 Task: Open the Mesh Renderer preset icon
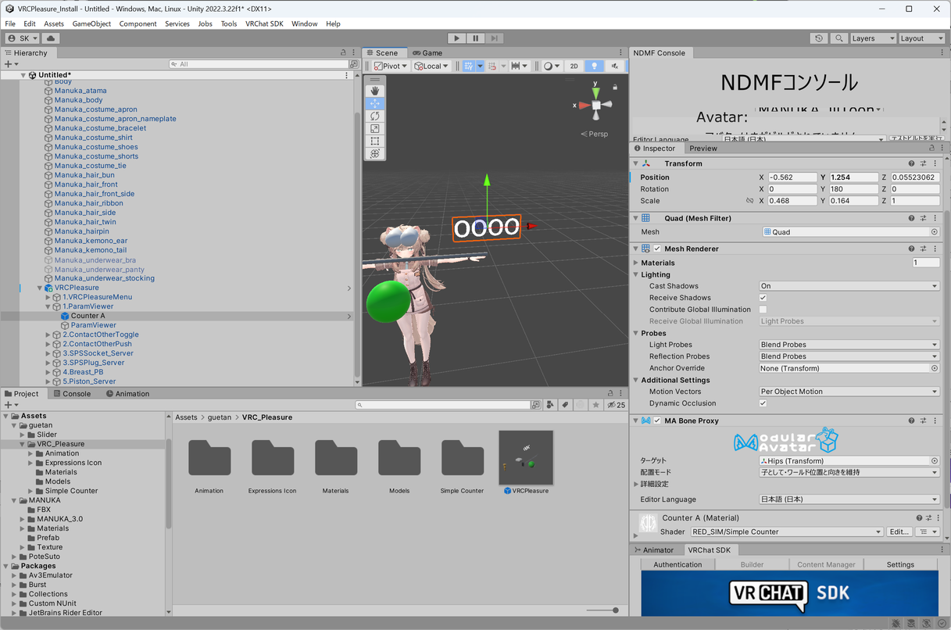[x=923, y=249]
